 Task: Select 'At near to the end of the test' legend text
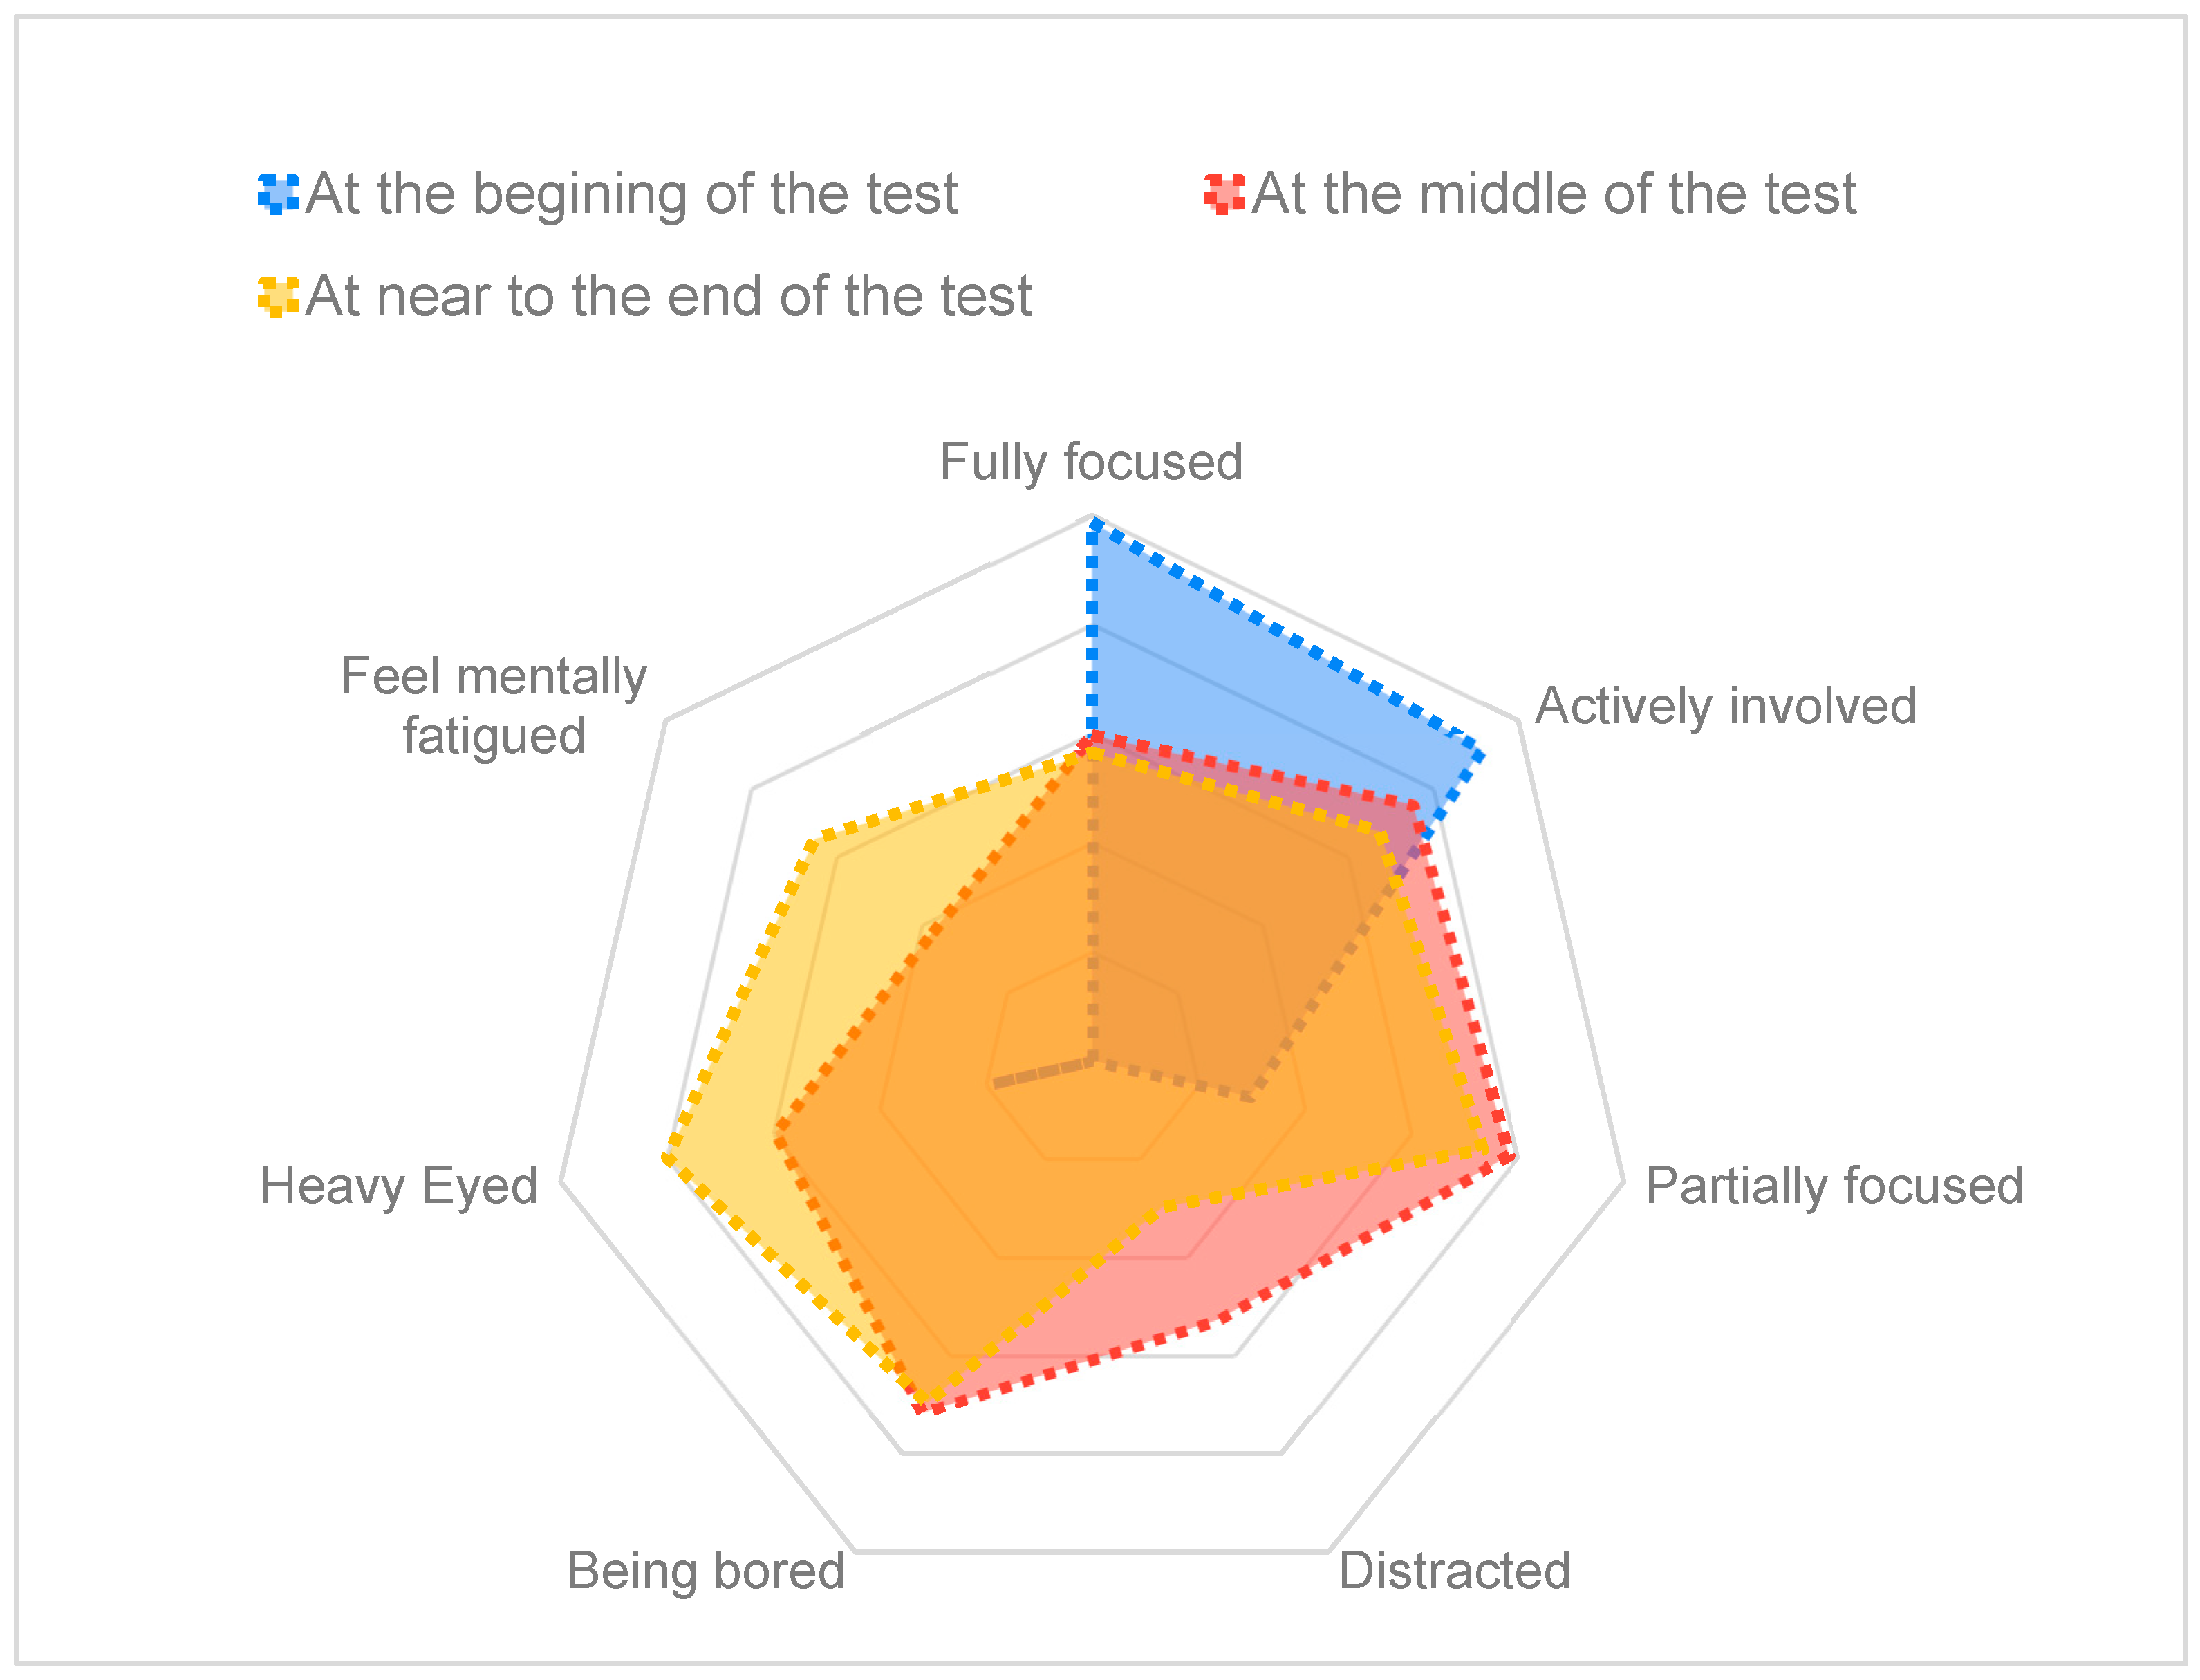click(668, 297)
